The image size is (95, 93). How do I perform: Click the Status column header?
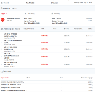pos(90,29)
